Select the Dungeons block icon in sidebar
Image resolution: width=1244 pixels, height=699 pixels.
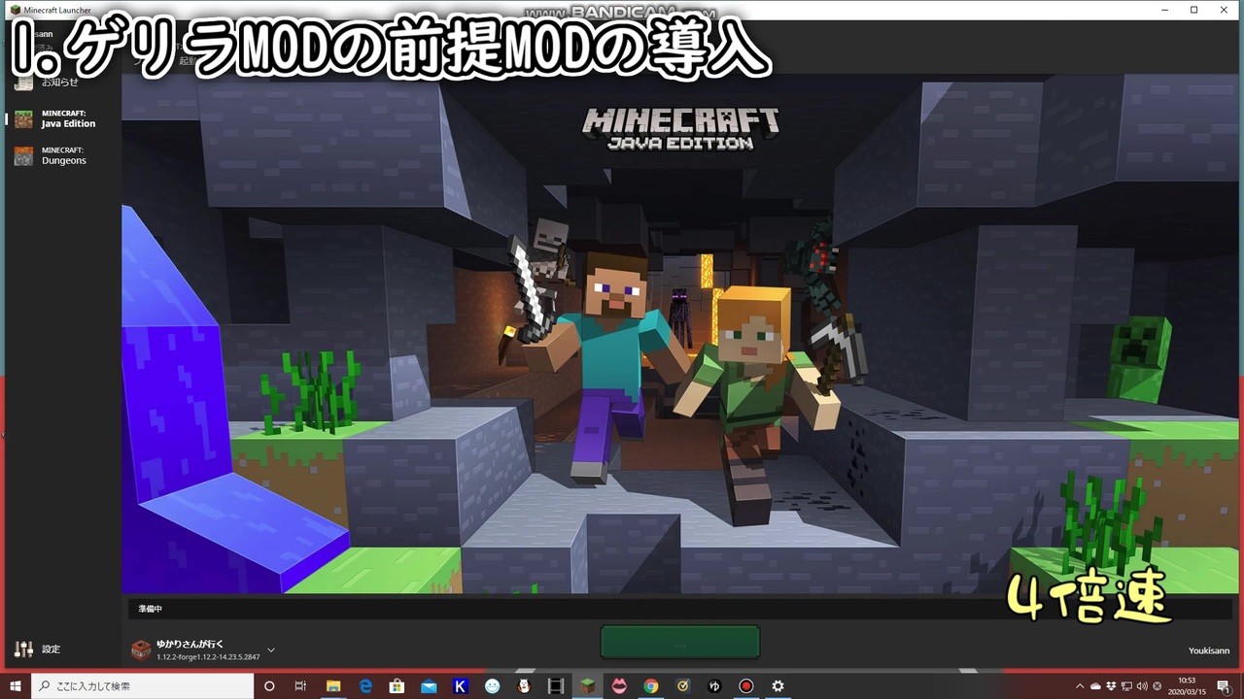(23, 156)
